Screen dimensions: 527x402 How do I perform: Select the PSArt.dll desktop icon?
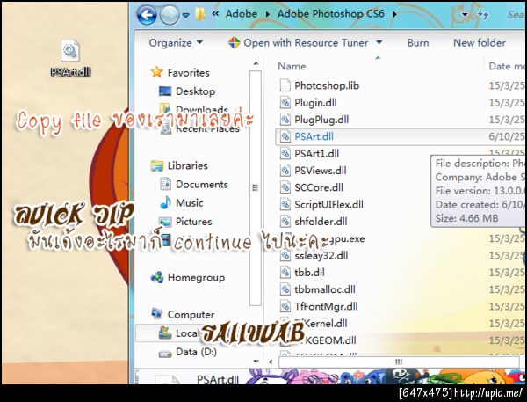(70, 58)
